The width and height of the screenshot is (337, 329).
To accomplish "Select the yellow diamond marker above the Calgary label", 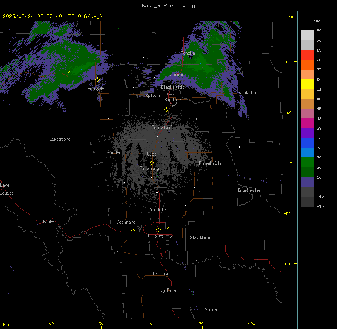I will point(158,230).
